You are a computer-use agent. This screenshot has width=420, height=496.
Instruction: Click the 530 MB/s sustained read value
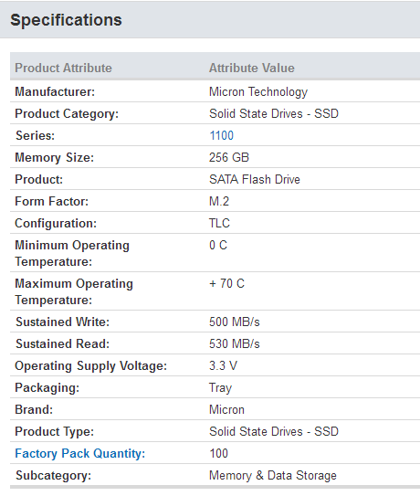point(235,343)
